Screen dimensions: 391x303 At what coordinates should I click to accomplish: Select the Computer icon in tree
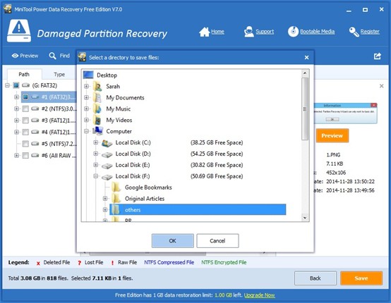click(x=97, y=131)
